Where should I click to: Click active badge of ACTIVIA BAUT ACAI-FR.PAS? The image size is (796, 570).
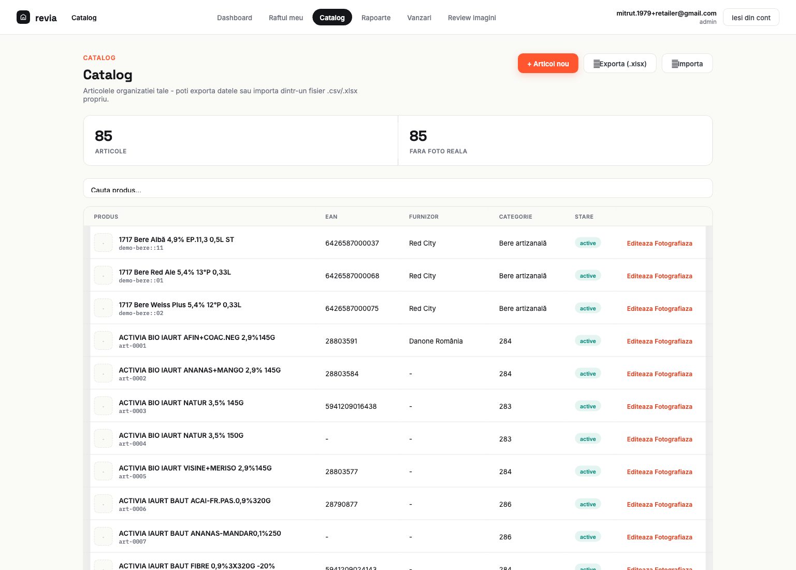(588, 504)
